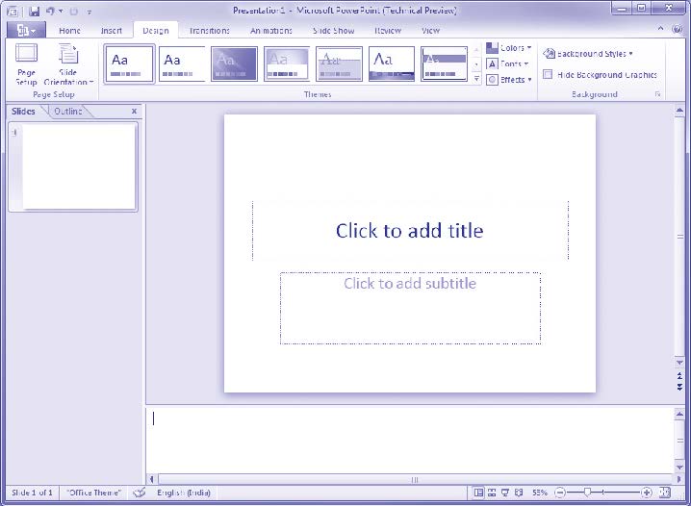The image size is (691, 506).
Task: Open the Background dialog launcher
Action: 658,94
